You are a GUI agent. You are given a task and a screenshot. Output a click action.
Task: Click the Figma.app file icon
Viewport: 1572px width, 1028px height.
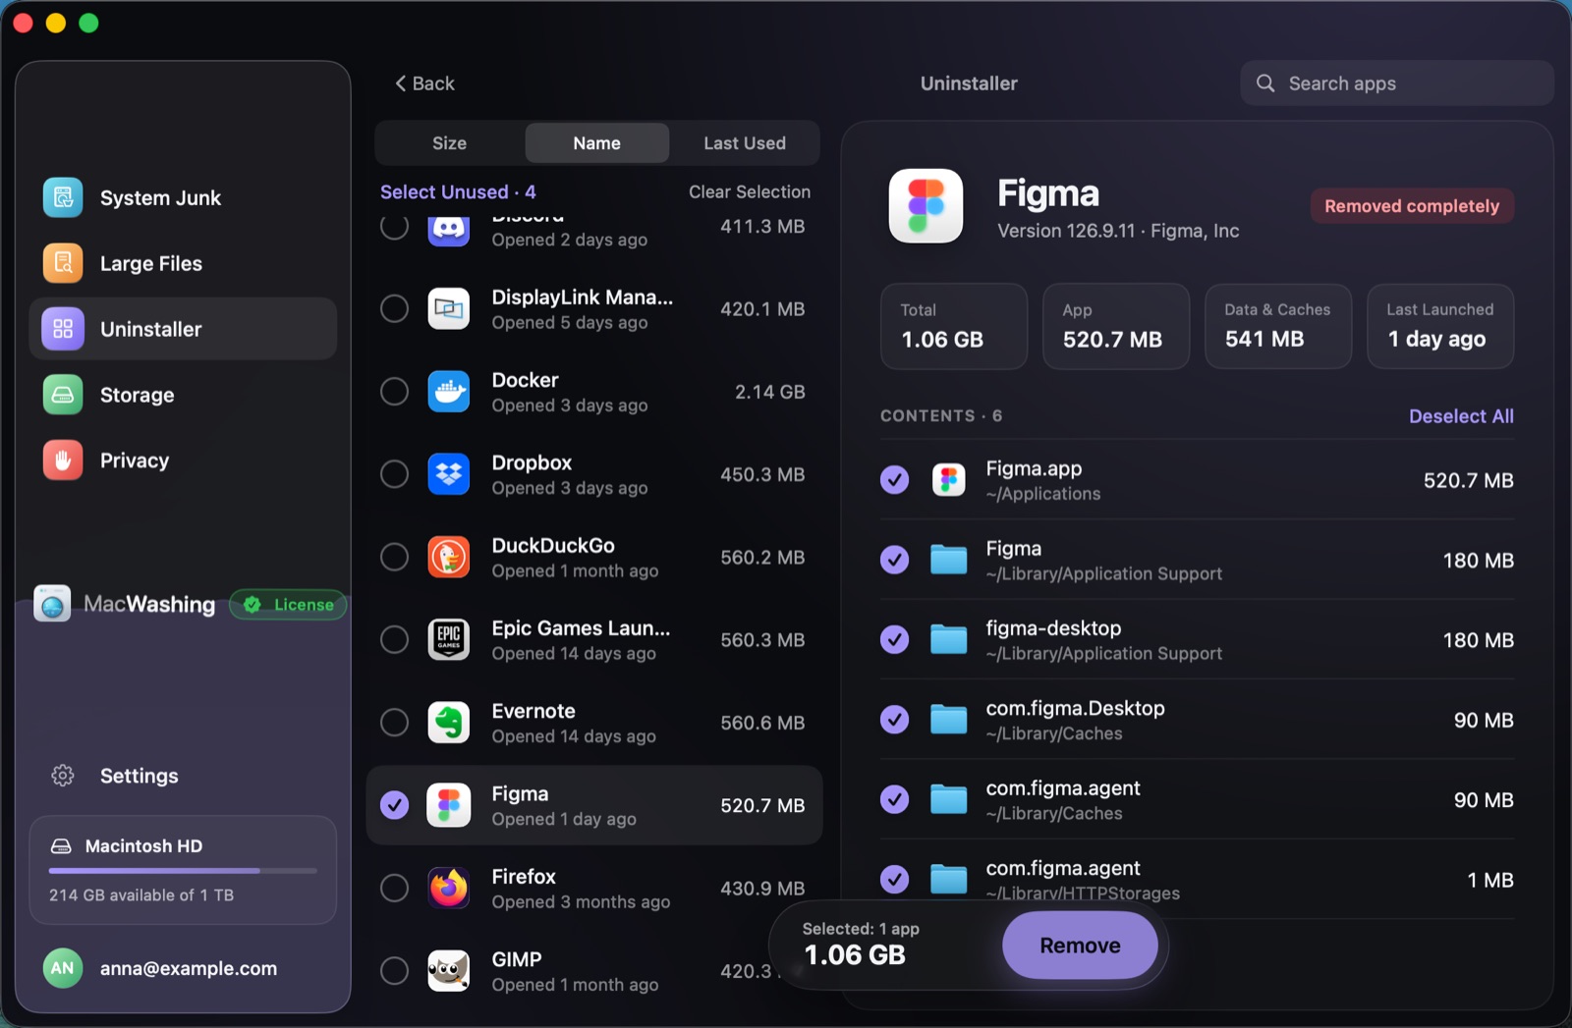pyautogui.click(x=948, y=480)
